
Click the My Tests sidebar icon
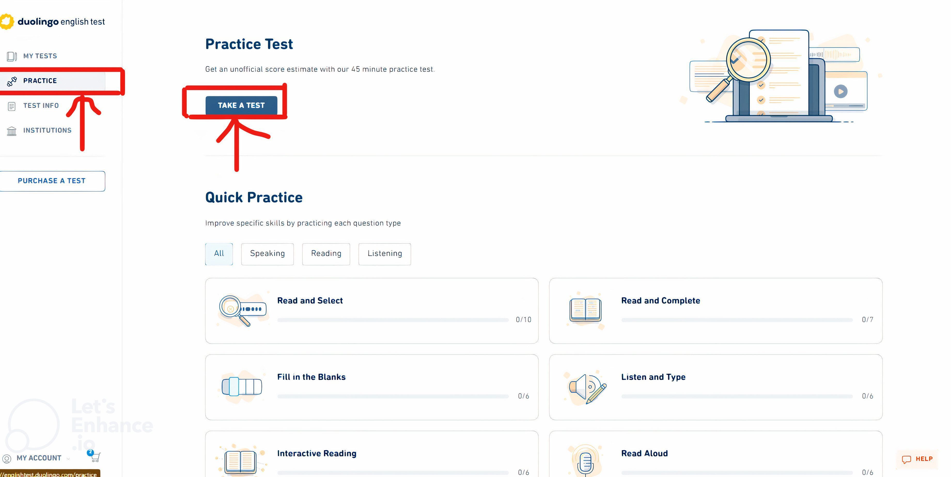pyautogui.click(x=11, y=56)
